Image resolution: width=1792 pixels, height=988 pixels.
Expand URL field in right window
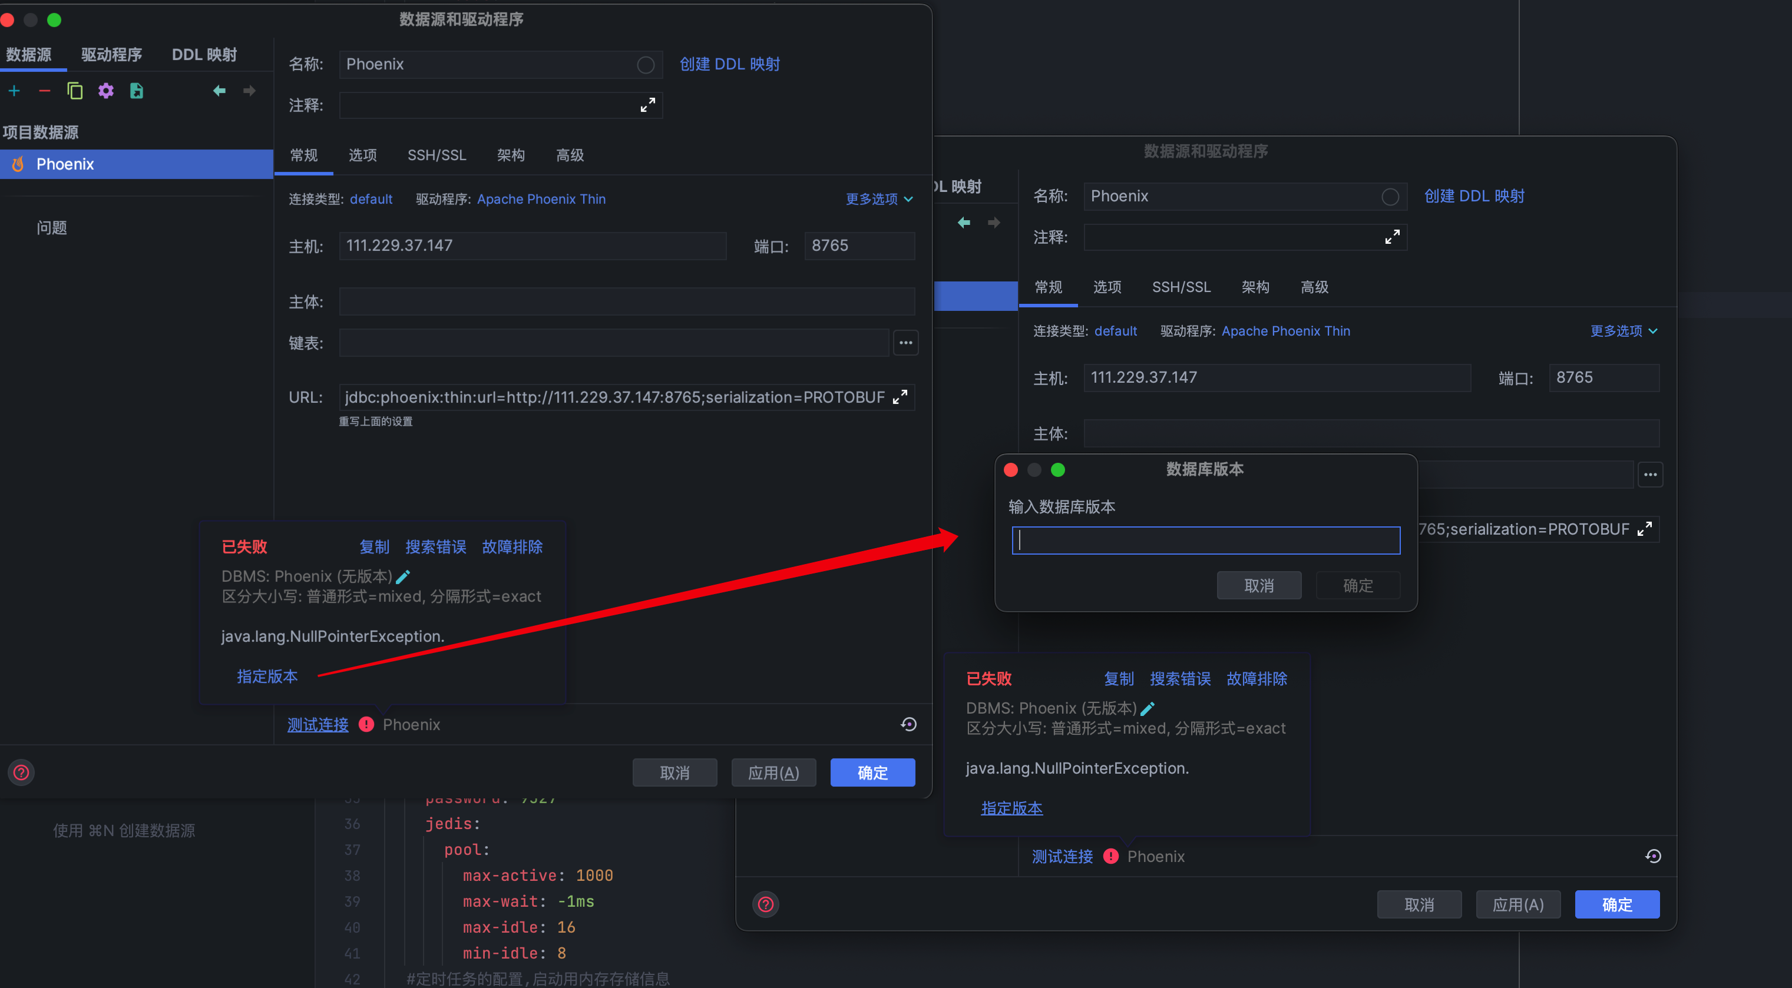pos(1645,529)
